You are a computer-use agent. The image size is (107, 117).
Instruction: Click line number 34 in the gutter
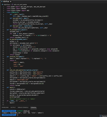click(3, 70)
